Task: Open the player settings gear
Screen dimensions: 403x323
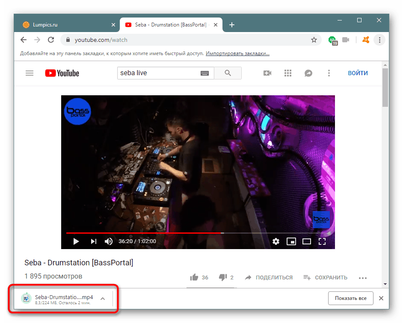Action: [276, 241]
